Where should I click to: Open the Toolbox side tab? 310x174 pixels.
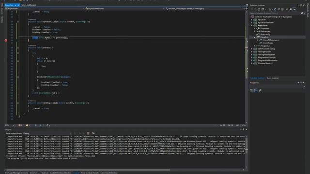(x=2, y=19)
